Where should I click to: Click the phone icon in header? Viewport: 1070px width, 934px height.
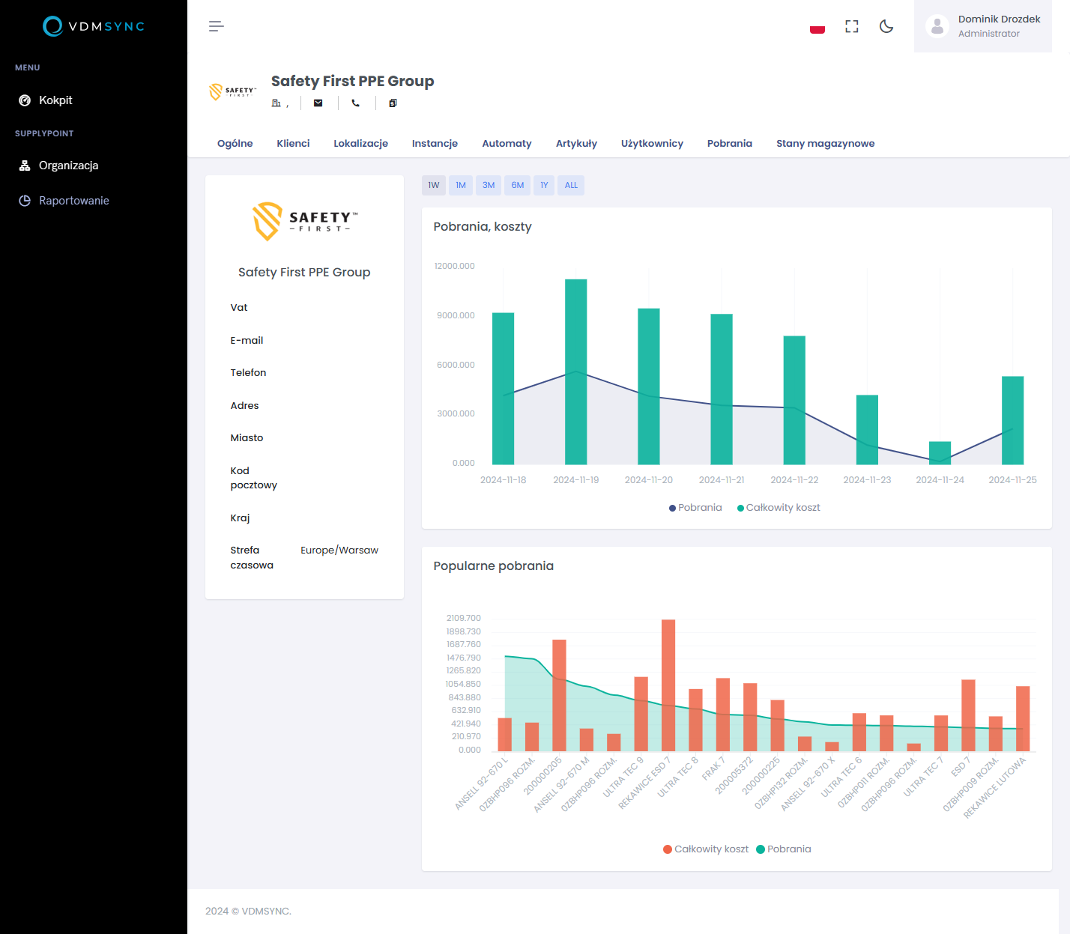click(356, 103)
